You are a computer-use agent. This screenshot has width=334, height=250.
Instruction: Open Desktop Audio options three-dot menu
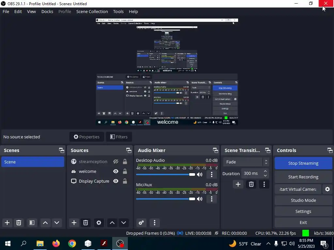[211, 174]
